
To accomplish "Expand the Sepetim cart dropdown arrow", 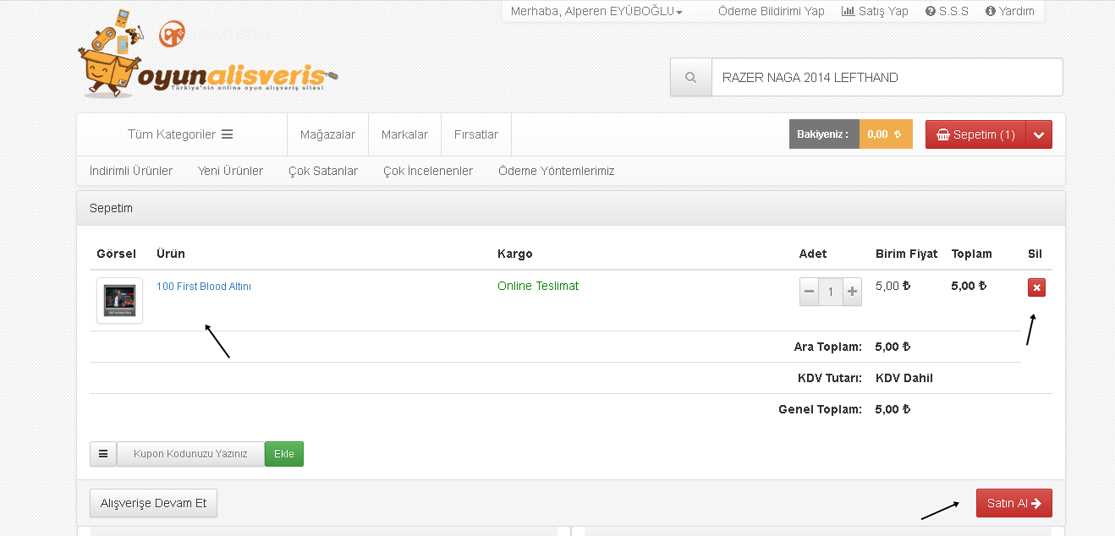I will click(1039, 134).
